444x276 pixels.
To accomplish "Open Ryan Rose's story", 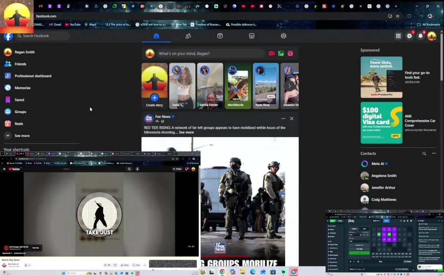I will tap(266, 86).
